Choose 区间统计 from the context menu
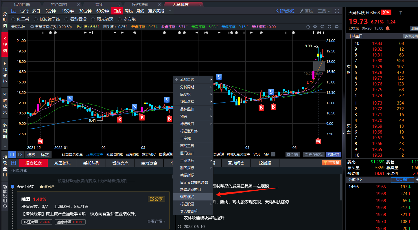418x230 pixels. [193, 153]
